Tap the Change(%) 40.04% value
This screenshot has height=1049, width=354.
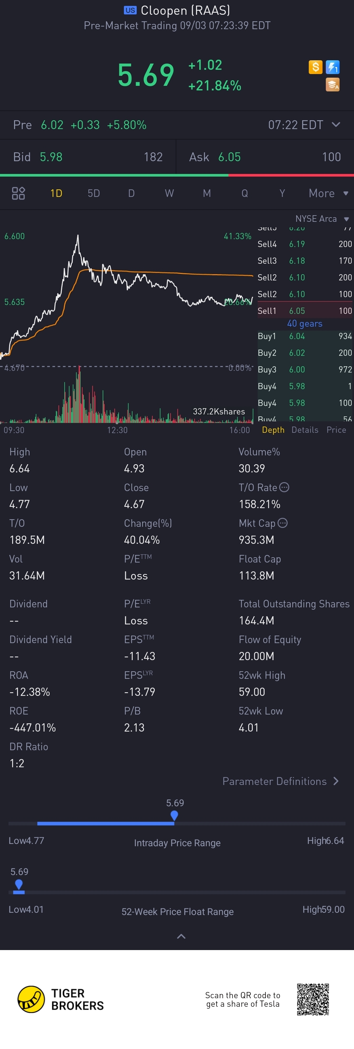pos(142,540)
